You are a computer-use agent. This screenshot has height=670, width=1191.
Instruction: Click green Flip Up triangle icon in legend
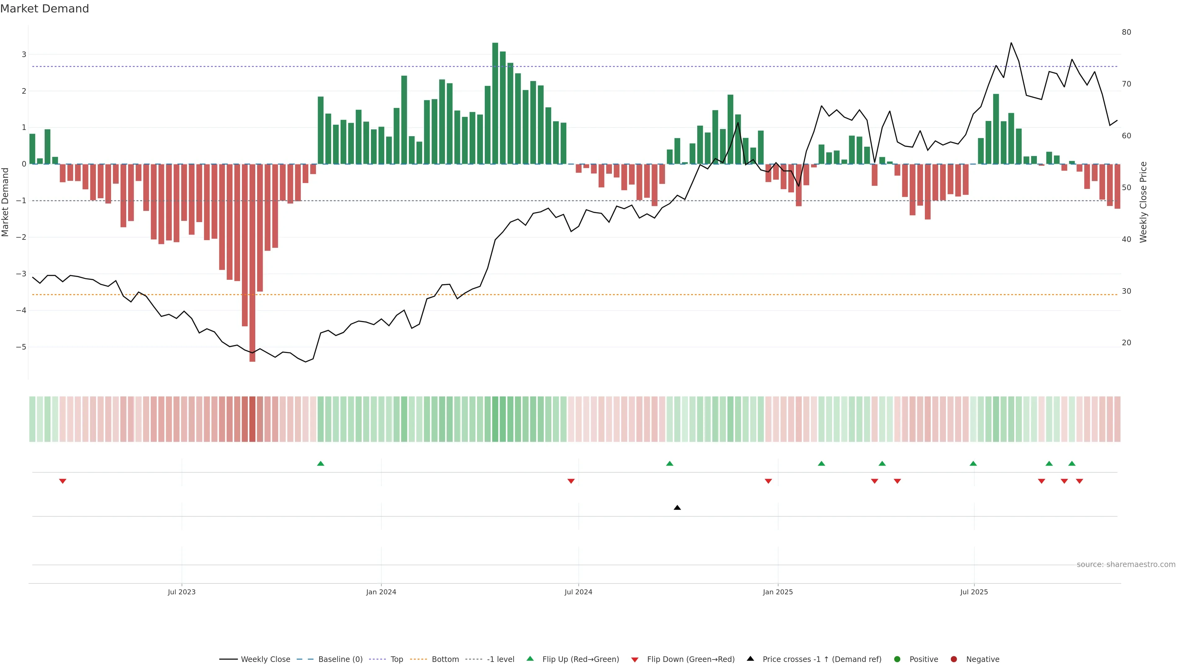click(x=530, y=659)
